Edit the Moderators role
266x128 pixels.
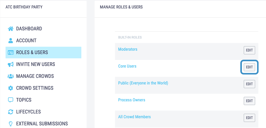click(249, 50)
